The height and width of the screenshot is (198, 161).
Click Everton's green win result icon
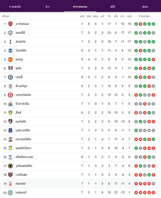136,130
